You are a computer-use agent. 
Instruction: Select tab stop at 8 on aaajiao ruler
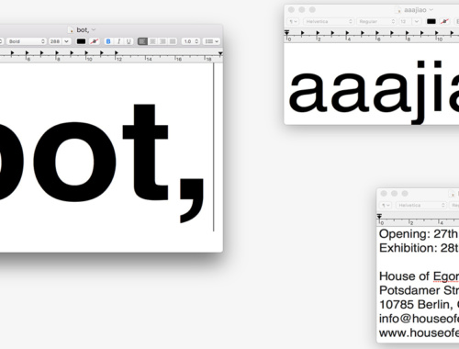pos(408,33)
